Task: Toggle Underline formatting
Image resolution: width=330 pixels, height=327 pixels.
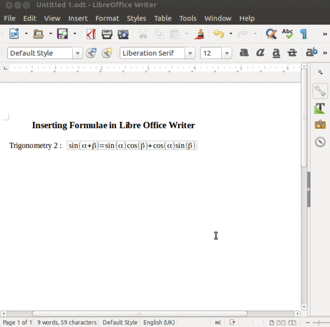Action: [276, 53]
